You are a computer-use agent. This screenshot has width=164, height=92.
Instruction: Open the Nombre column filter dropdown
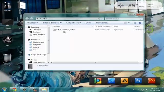92,26
